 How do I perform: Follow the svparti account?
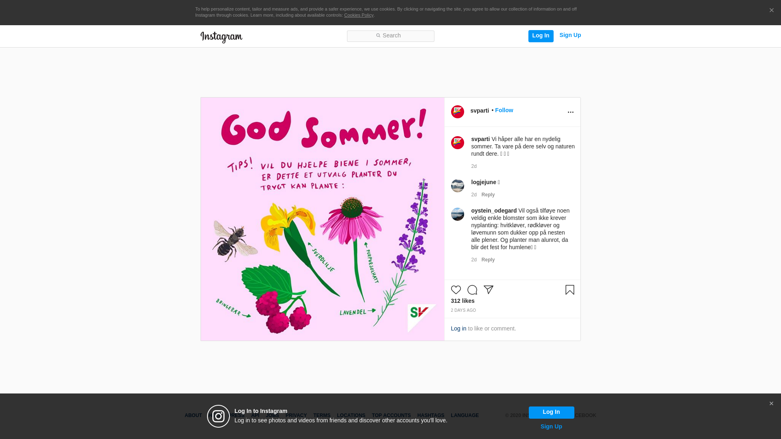click(x=504, y=110)
